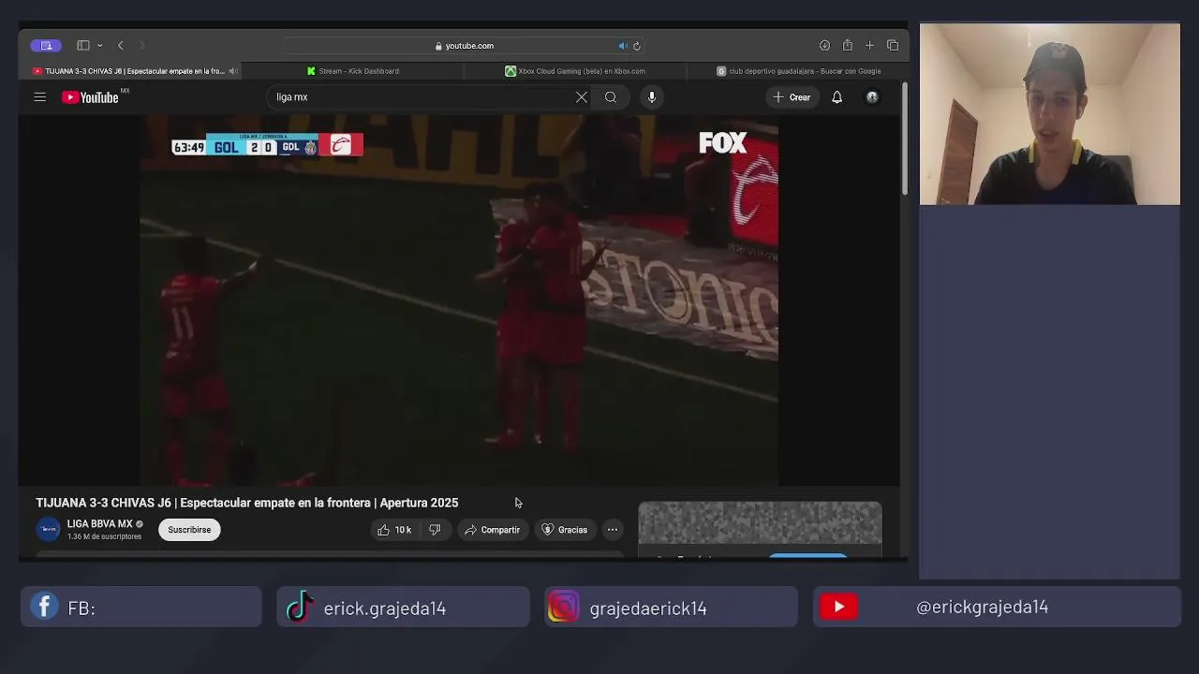Like the video (10 k)
Image resolution: width=1199 pixels, height=674 pixels.
tap(394, 530)
